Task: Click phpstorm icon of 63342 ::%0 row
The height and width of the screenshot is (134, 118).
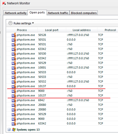Action: coord(14,49)
